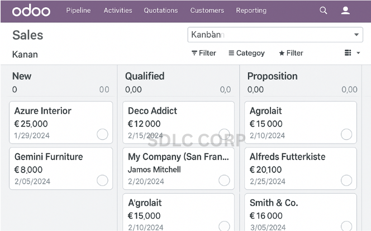Click the Sales page title
Screen dimensions: 371x231
[28, 35]
